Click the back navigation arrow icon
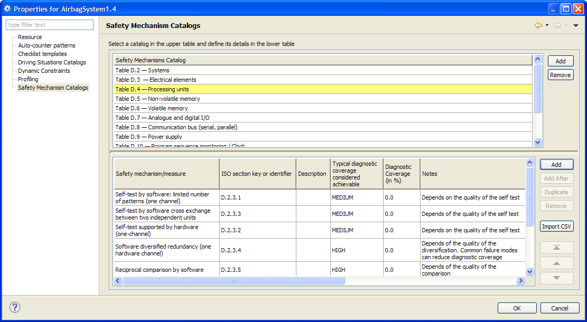The width and height of the screenshot is (587, 322). coord(538,25)
